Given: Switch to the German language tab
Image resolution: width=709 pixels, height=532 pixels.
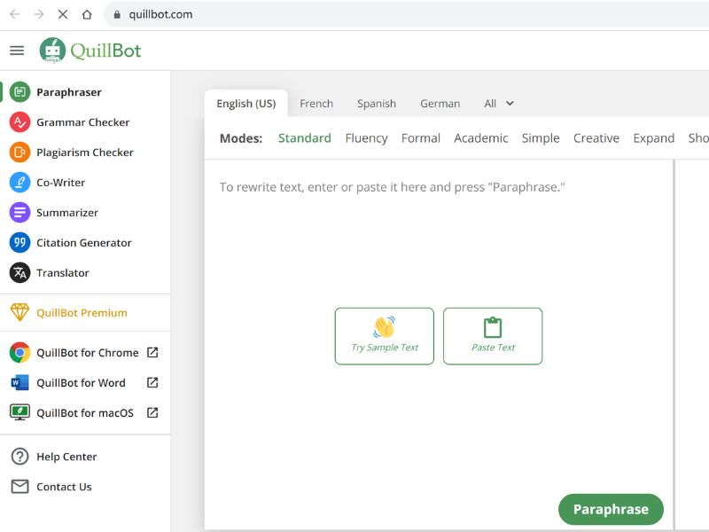Looking at the screenshot, I should coord(440,104).
